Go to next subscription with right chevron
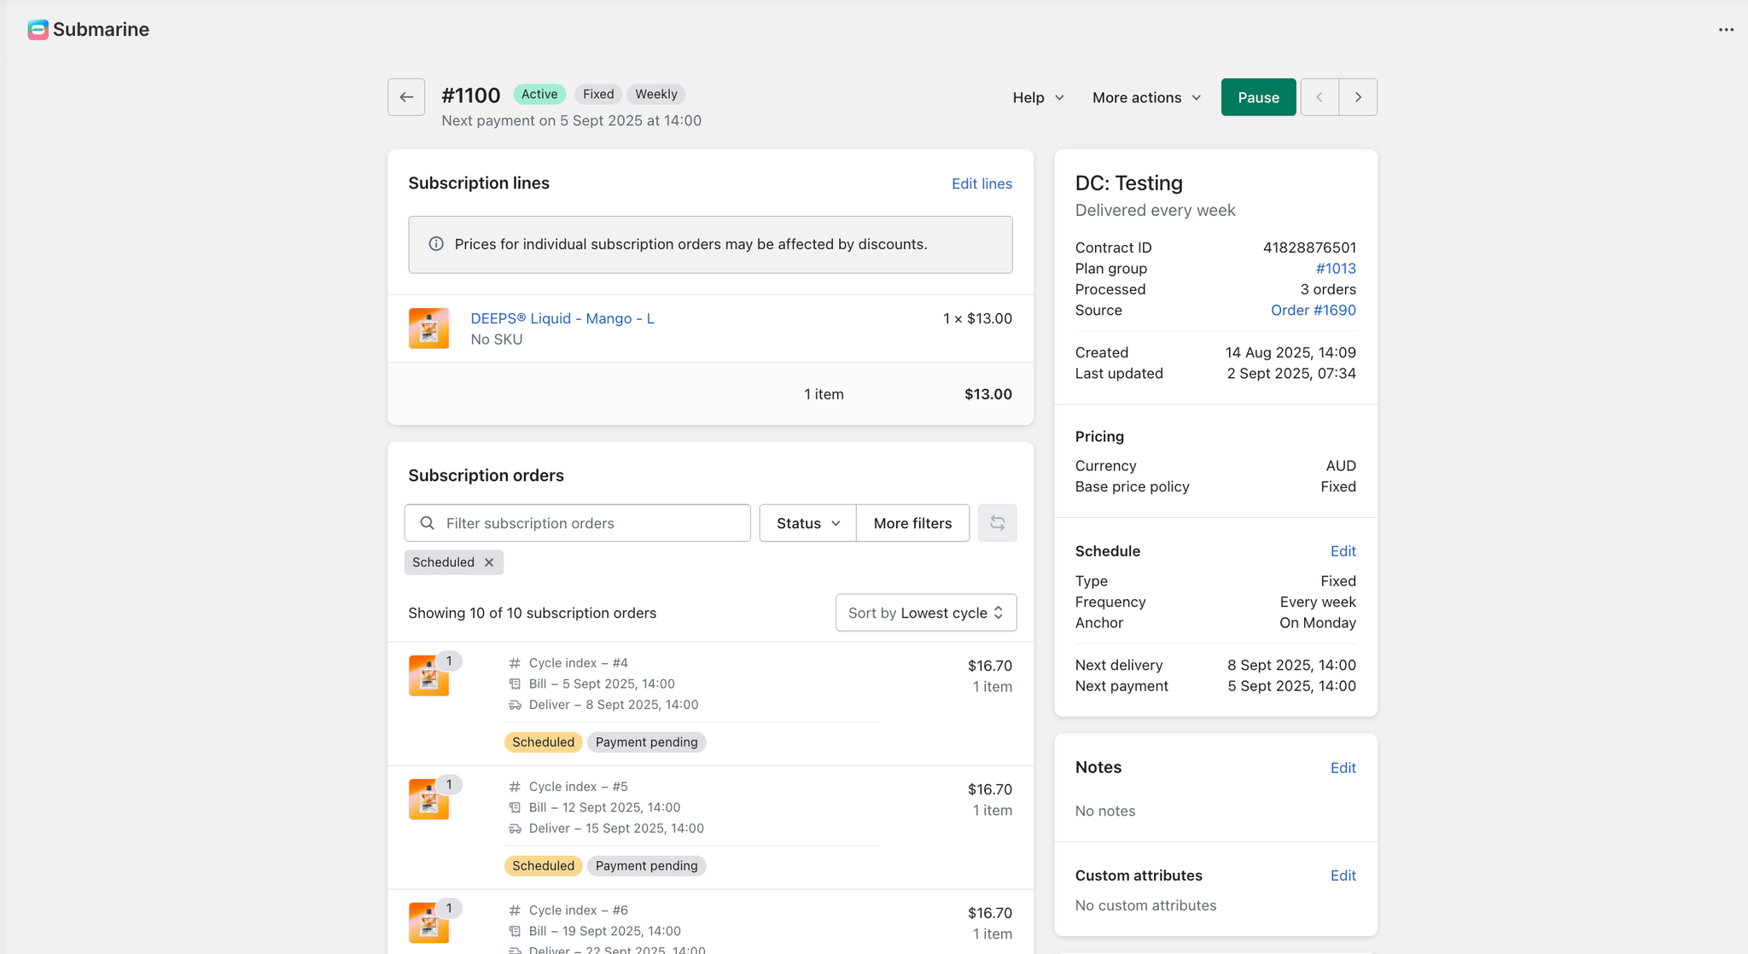The height and width of the screenshot is (954, 1748). tap(1358, 97)
